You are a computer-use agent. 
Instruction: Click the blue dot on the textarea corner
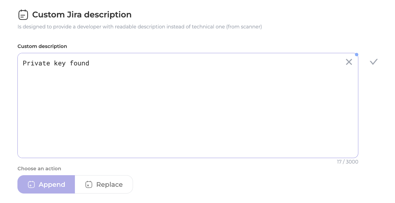tap(356, 55)
